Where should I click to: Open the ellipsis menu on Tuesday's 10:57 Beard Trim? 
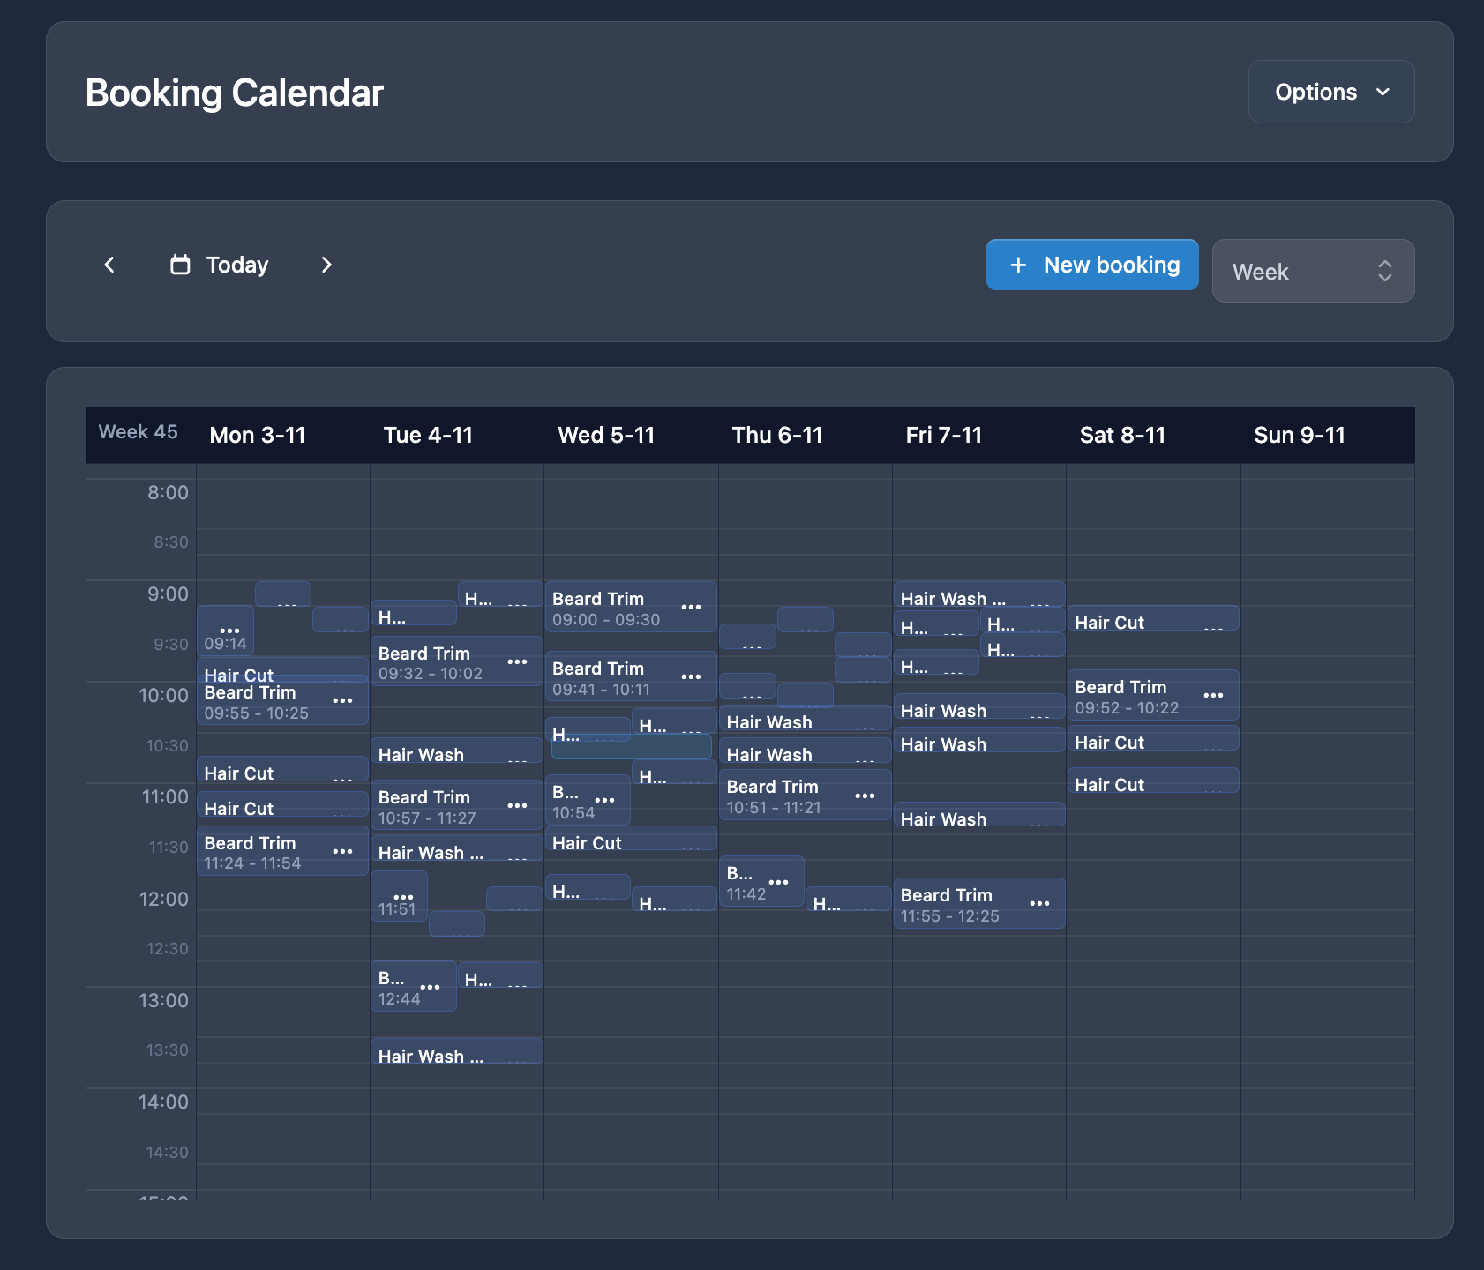tap(518, 805)
